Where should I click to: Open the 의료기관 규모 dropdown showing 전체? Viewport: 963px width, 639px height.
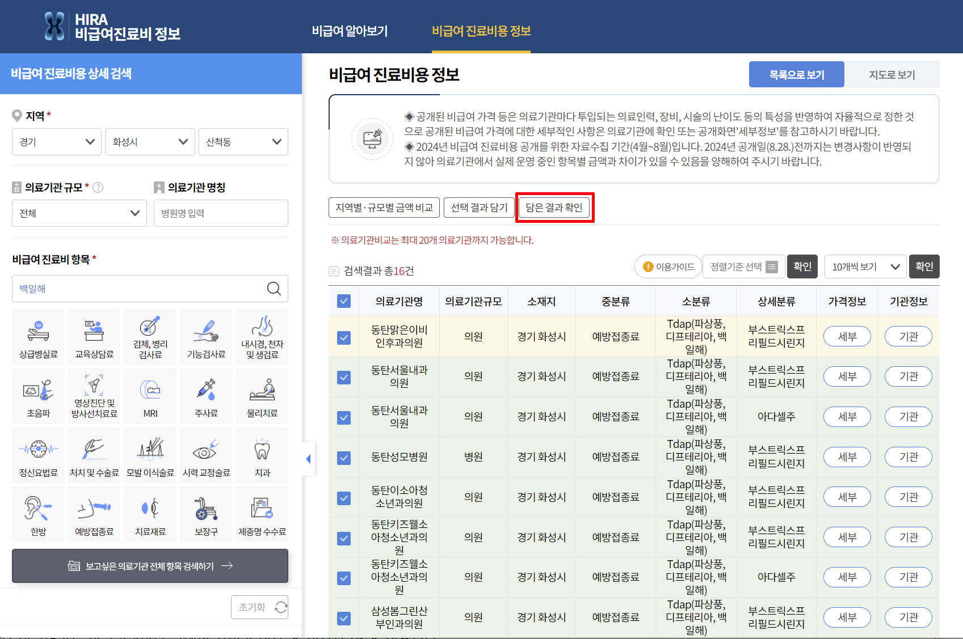tap(79, 213)
